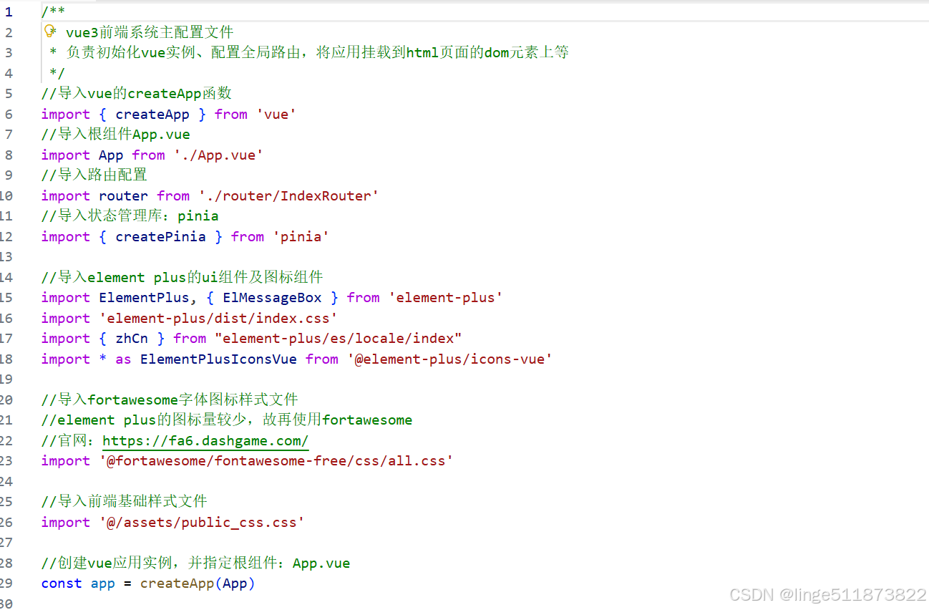Click comment '//导入路由配置'
Viewport: 929px width, 610px height.
pos(94,175)
